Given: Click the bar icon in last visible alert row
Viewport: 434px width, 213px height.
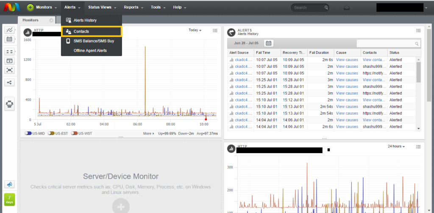Looking at the screenshot, I should click(x=231, y=127).
